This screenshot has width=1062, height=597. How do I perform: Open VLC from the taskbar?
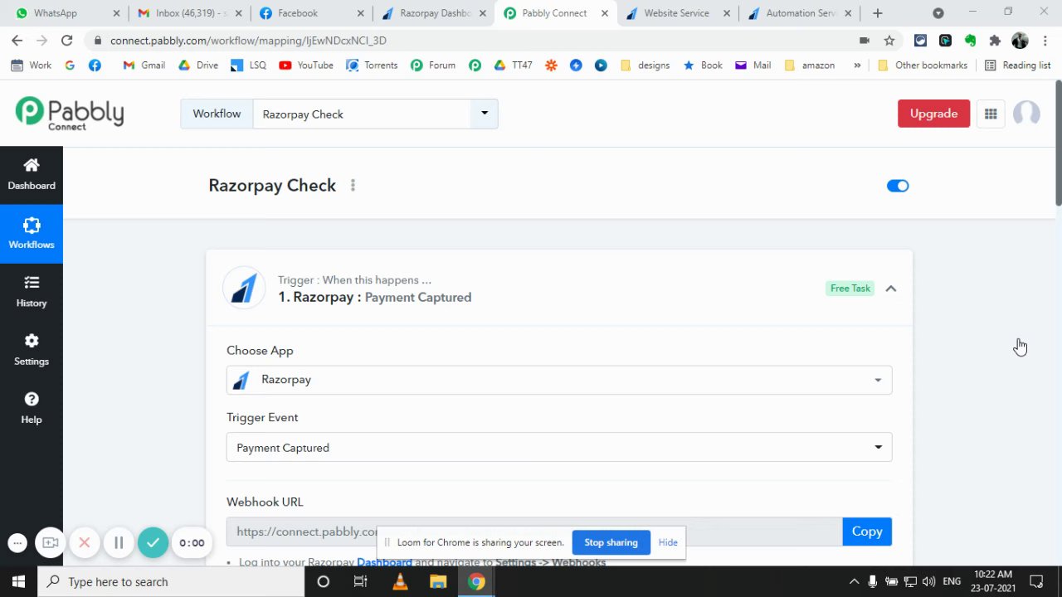[400, 581]
